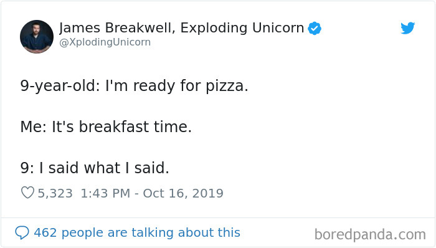This screenshot has width=436, height=248.
Task: Click 'Exploding Unicorn' in the display name
Action: pos(242,28)
